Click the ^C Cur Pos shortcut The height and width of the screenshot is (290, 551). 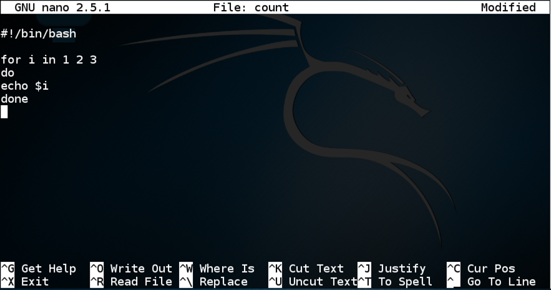481,269
